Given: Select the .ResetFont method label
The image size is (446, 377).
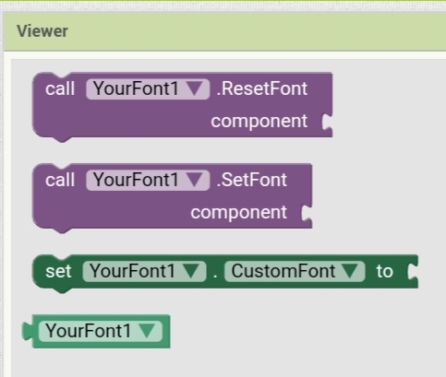Looking at the screenshot, I should (261, 88).
